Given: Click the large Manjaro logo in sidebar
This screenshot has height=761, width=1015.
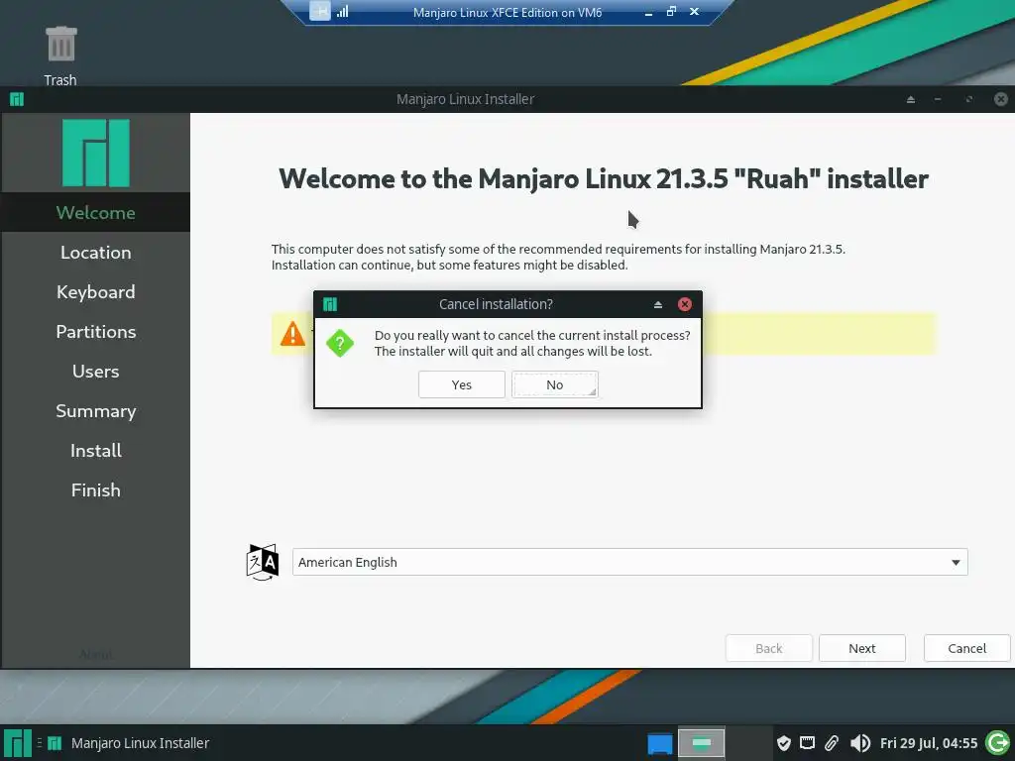Looking at the screenshot, I should (x=96, y=153).
